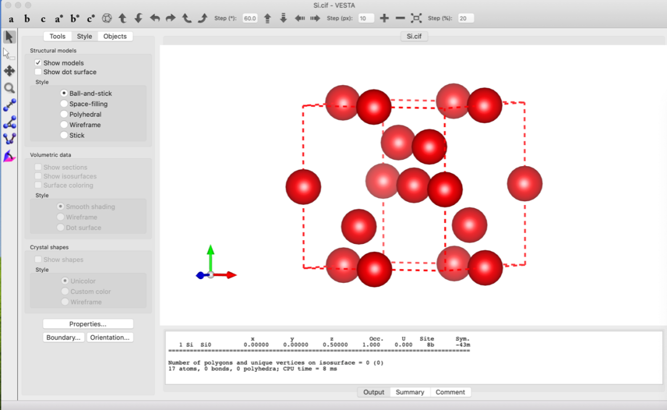Select Custom color for crystal shapes
The image size is (667, 410).
[65, 291]
